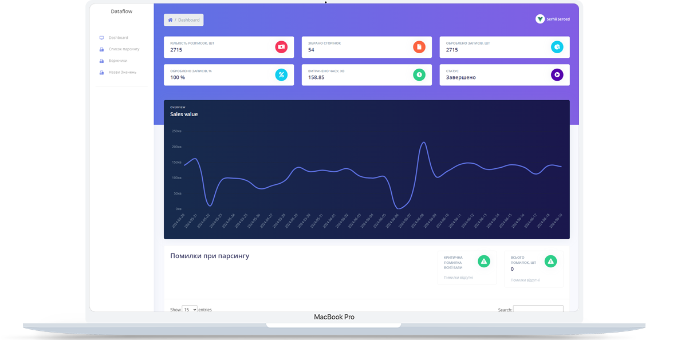Click the status text Завершено
Viewport: 673px width, 340px height.
(461, 78)
